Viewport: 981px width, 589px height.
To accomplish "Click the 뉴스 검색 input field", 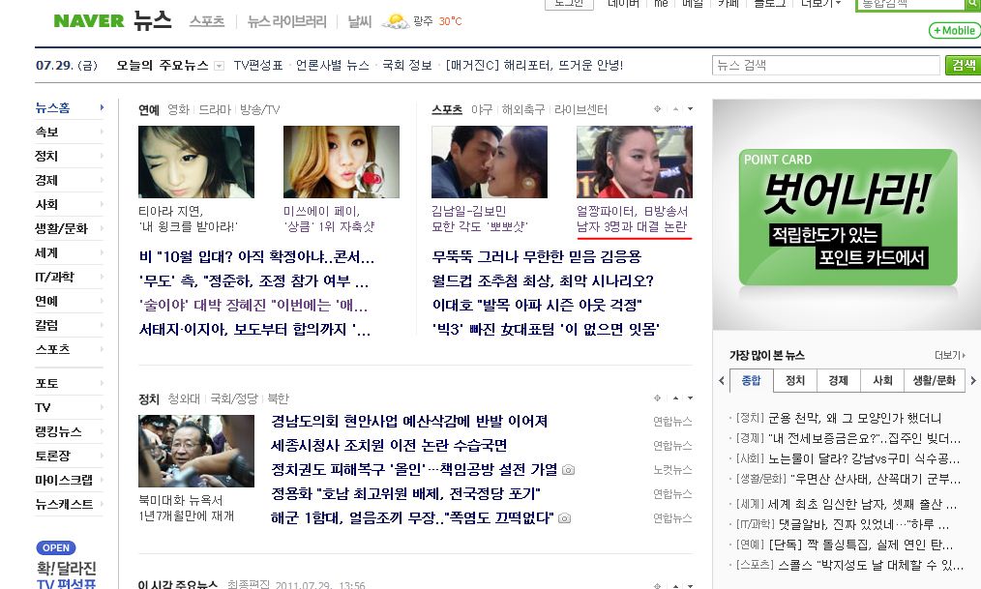I will coord(827,65).
